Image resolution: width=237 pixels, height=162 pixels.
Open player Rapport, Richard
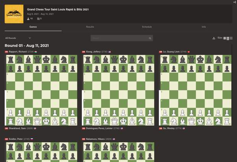pyautogui.click(x=18, y=52)
